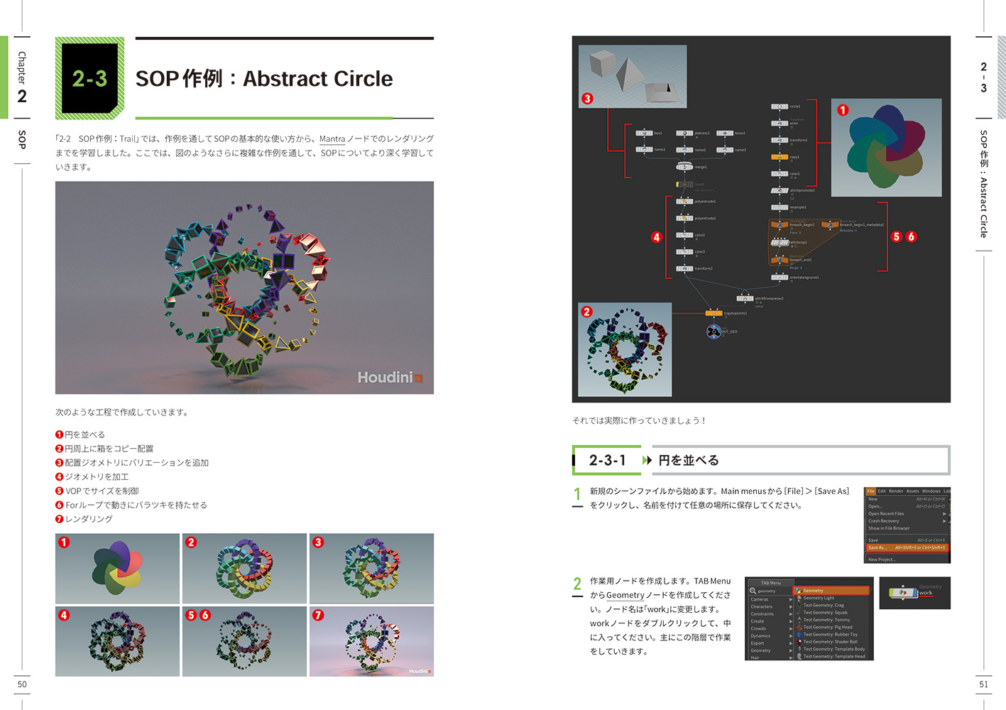The width and height of the screenshot is (1006, 710).
Task: Click the platonic1 node icon
Action: [x=684, y=133]
